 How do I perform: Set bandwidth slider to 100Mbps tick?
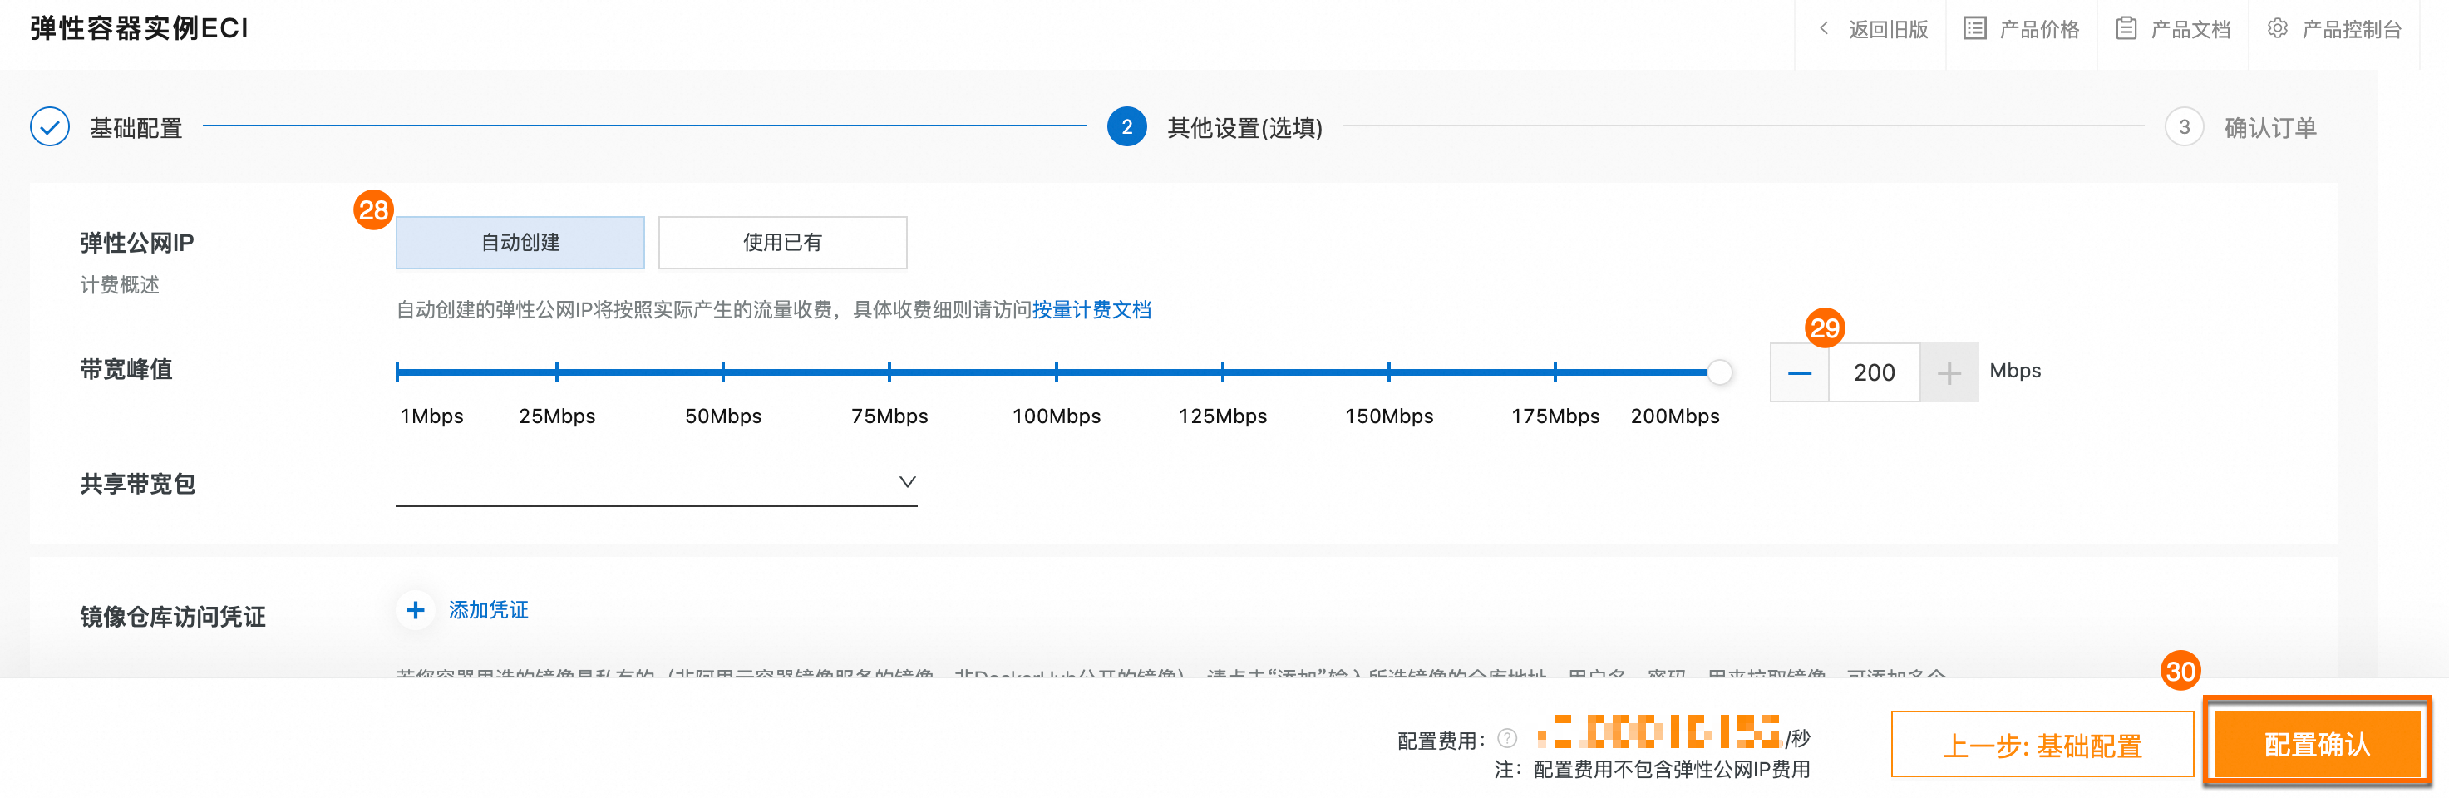click(1057, 372)
